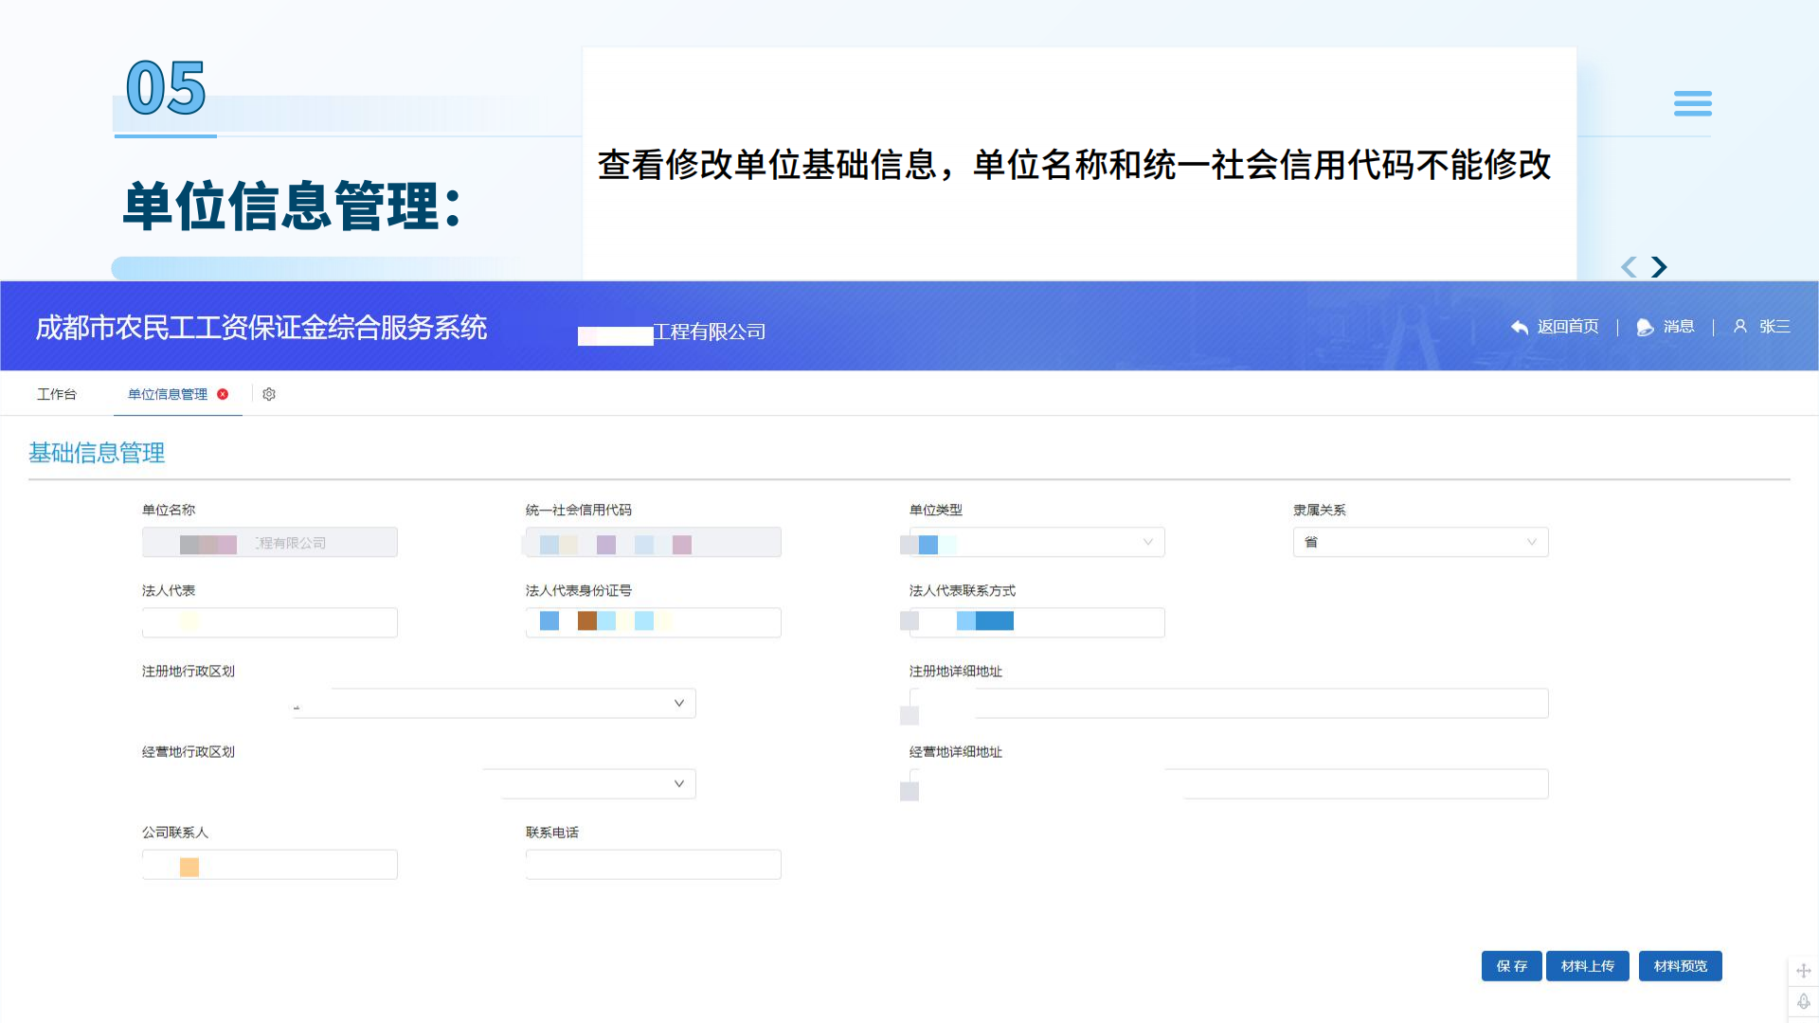Viewport: 1819px width, 1023px height.
Task: Click the 材料预览 button
Action: [x=1680, y=966]
